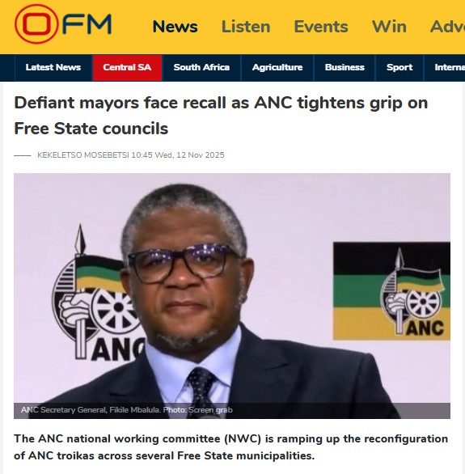Open the News menu item
The width and height of the screenshot is (465, 474).
(x=175, y=27)
